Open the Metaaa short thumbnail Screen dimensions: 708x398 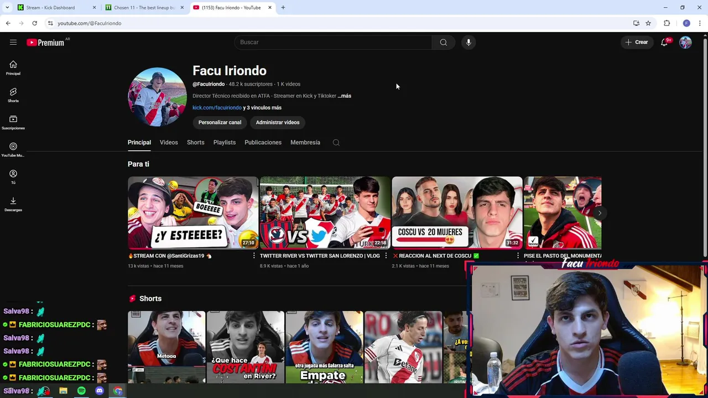click(166, 347)
